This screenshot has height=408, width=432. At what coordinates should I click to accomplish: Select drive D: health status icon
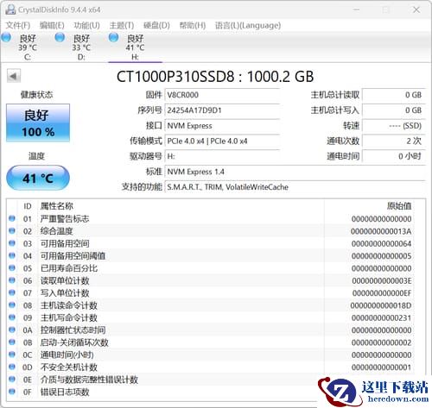[x=60, y=37]
